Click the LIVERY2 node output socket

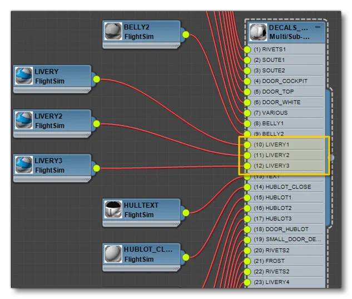tap(97, 123)
